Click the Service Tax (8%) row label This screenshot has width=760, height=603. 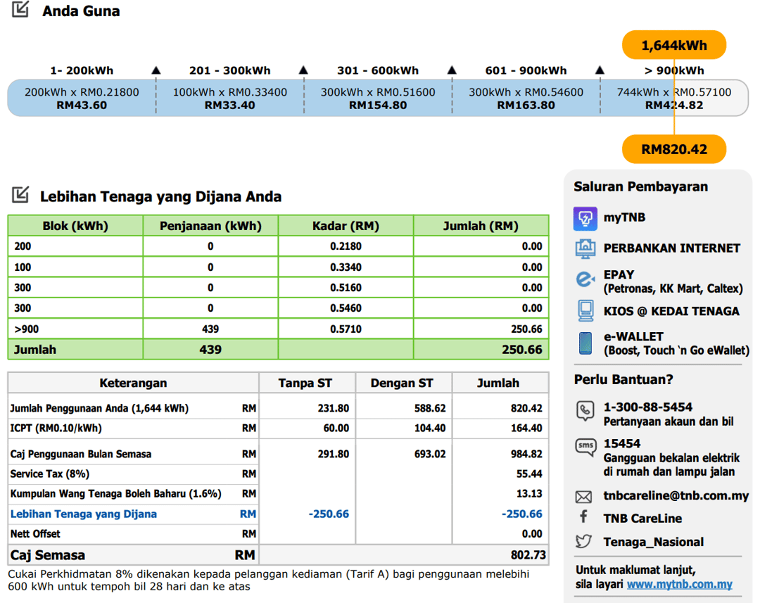pyautogui.click(x=50, y=474)
